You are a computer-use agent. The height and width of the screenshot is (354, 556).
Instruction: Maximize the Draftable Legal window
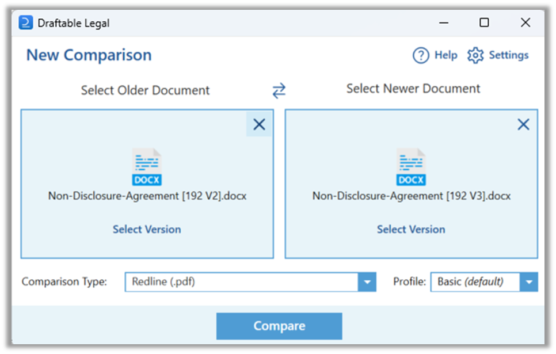(x=484, y=22)
